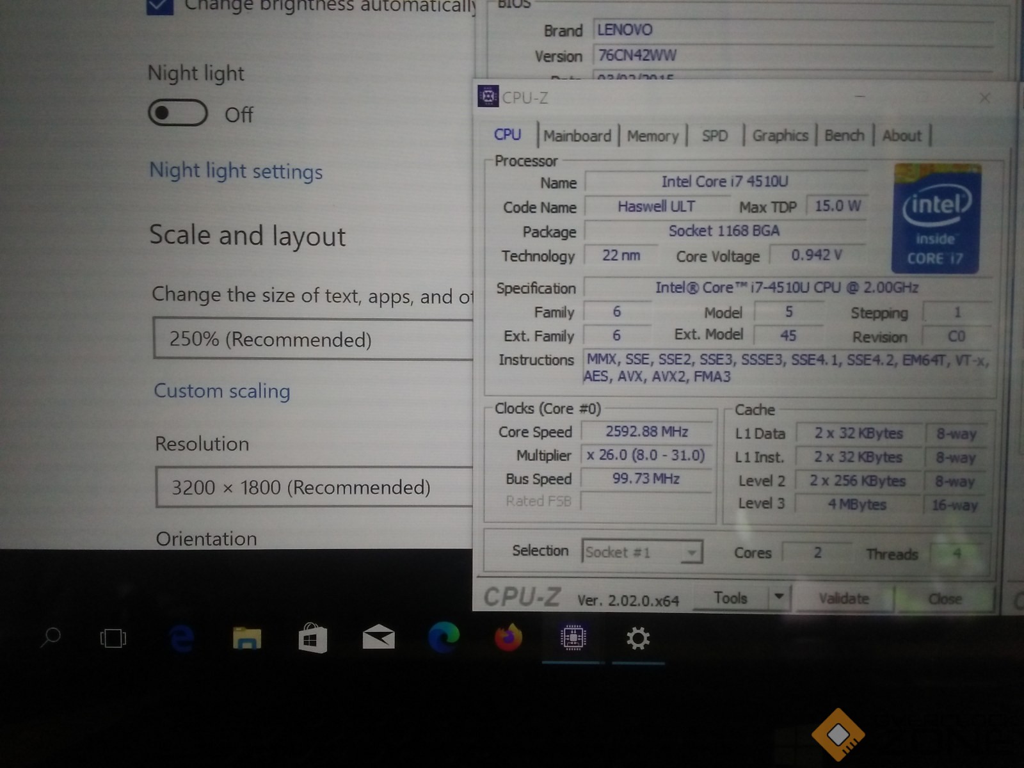This screenshot has height=768, width=1024.
Task: Open Task View on the taskbar
Action: pos(113,638)
